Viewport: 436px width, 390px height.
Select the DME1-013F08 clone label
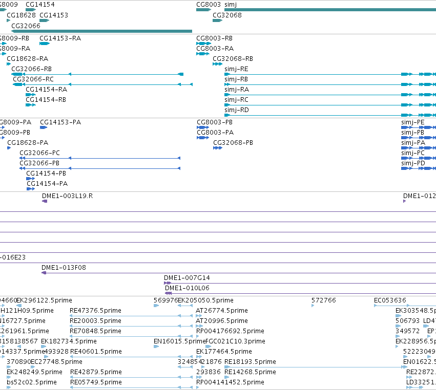point(64,268)
